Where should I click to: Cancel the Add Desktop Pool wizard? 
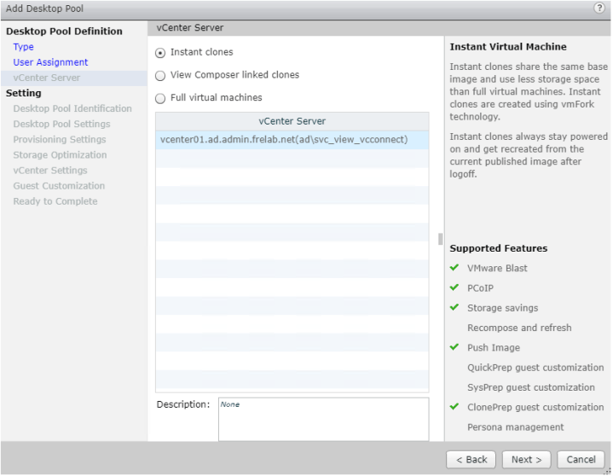[581, 460]
